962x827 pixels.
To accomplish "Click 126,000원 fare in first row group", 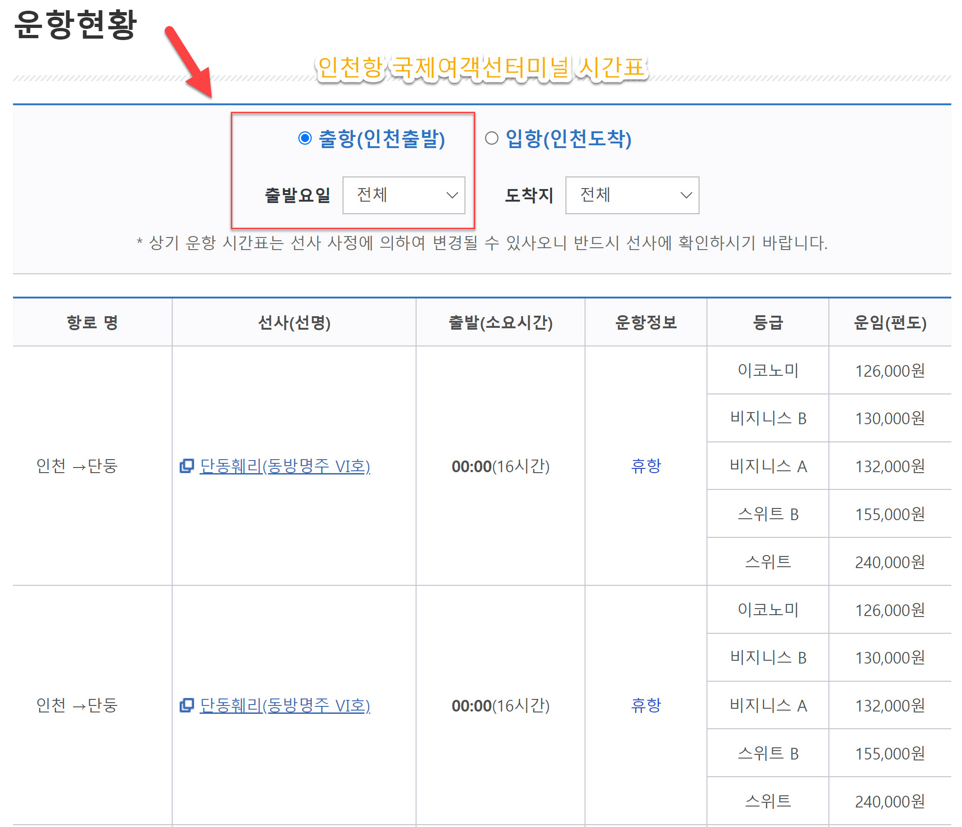I will [890, 371].
